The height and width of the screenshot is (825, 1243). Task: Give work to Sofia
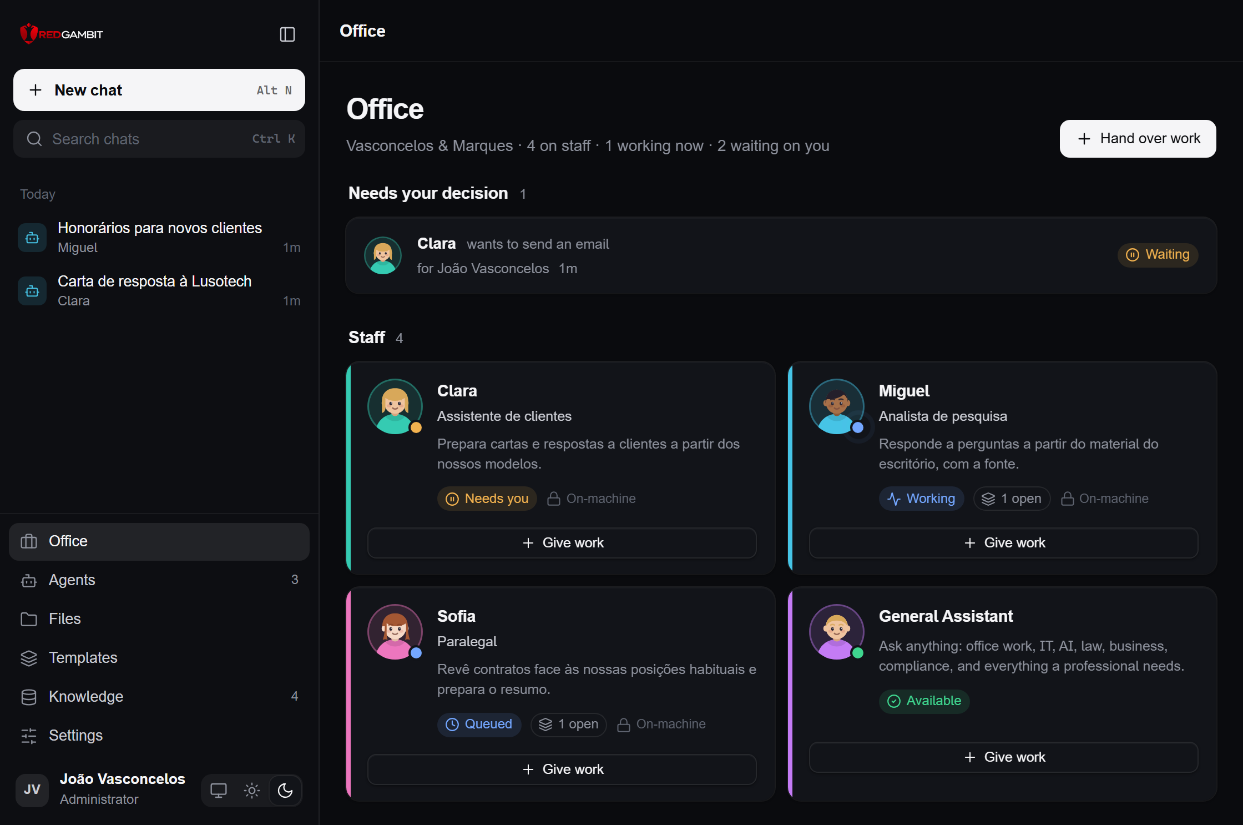pyautogui.click(x=562, y=769)
